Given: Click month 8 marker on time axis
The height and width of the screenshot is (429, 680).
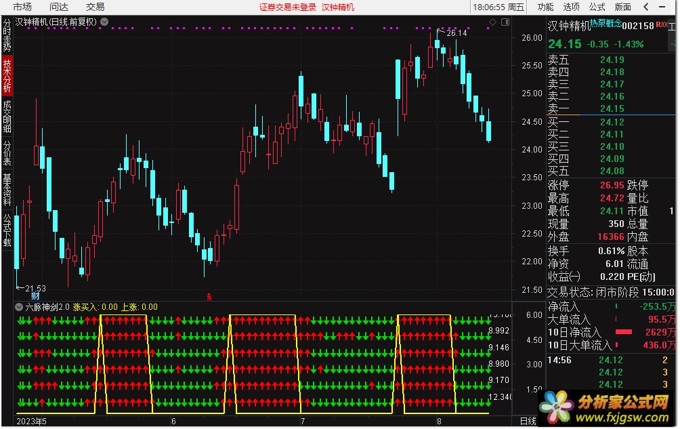Looking at the screenshot, I should [x=439, y=421].
